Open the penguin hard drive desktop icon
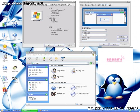The width and height of the screenshot is (140, 112). pos(5,57)
